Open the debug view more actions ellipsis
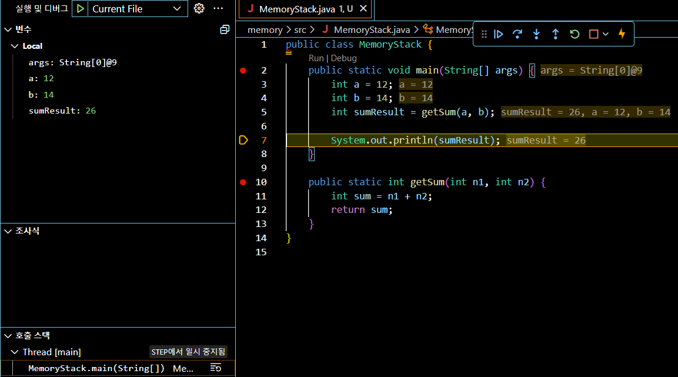The width and height of the screenshot is (678, 377). (x=218, y=8)
